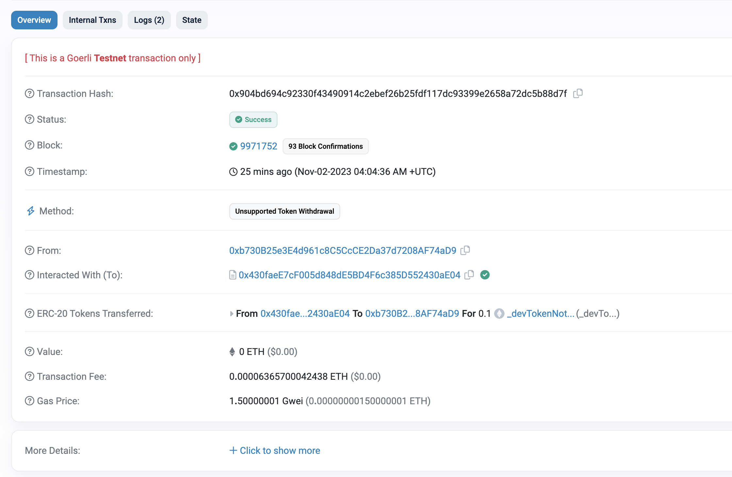Image resolution: width=732 pixels, height=477 pixels.
Task: Open the State tab
Action: (x=192, y=20)
